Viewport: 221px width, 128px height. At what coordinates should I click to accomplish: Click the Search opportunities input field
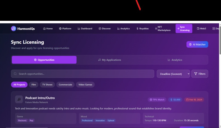point(83,74)
